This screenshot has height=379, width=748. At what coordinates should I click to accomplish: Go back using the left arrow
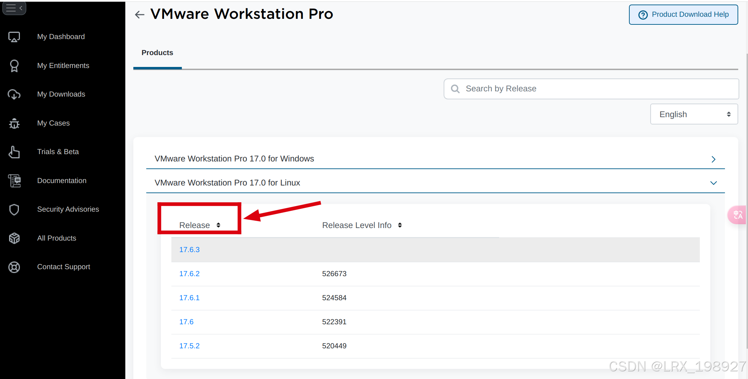[140, 14]
